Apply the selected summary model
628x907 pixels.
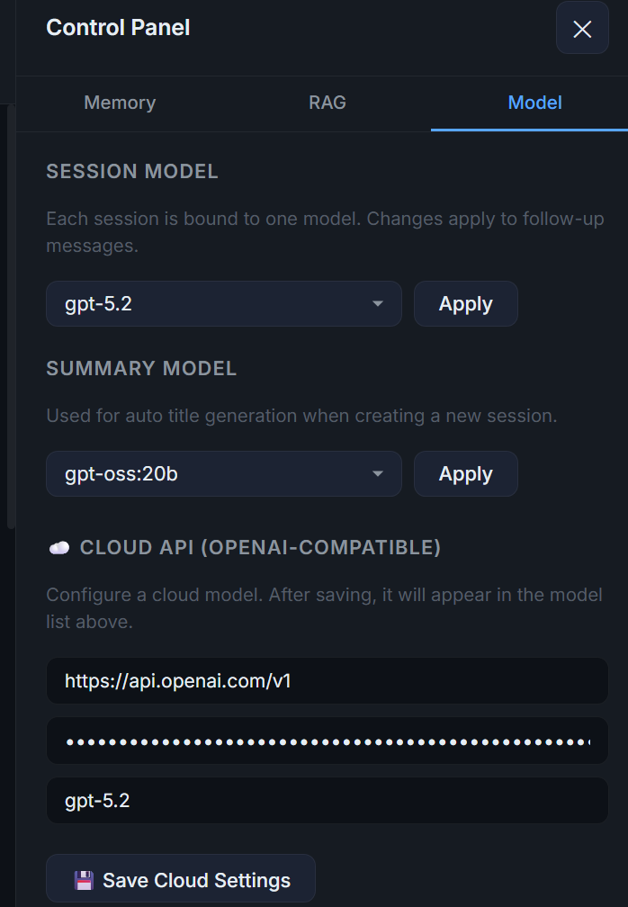[465, 474]
